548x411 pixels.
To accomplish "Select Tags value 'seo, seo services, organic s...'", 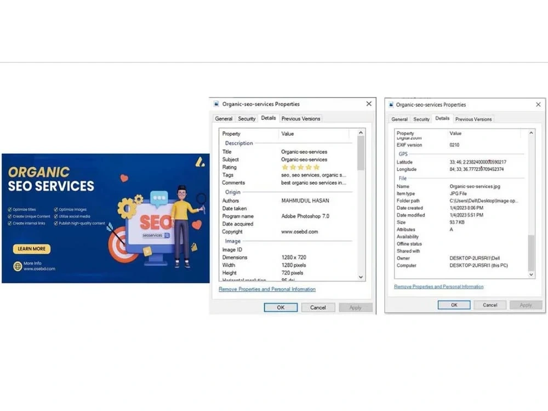I will [x=313, y=175].
